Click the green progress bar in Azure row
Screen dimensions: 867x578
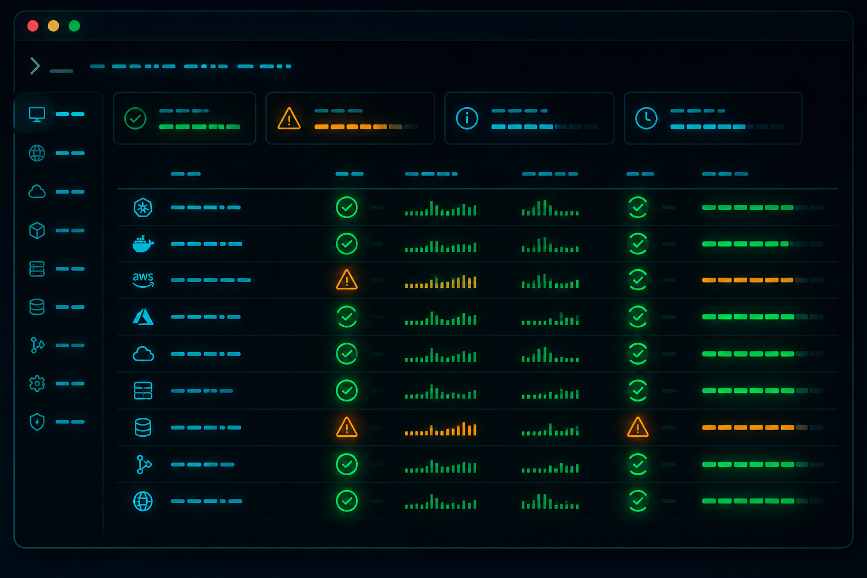tap(763, 317)
